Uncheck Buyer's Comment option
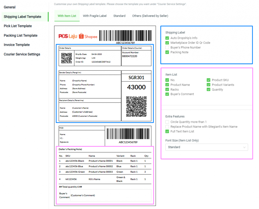259x209 pixels. (167, 94)
